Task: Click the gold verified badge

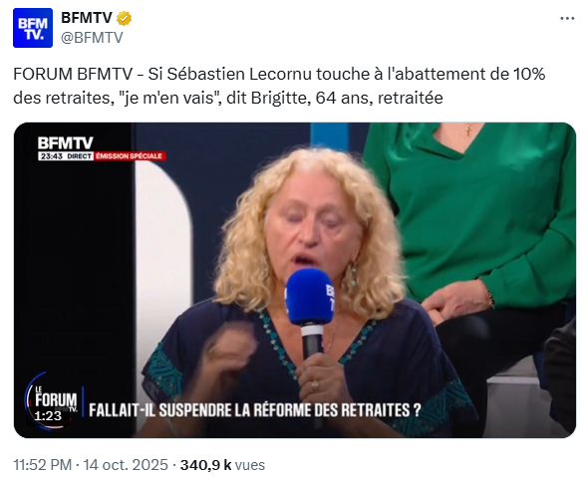Action: 124,18
